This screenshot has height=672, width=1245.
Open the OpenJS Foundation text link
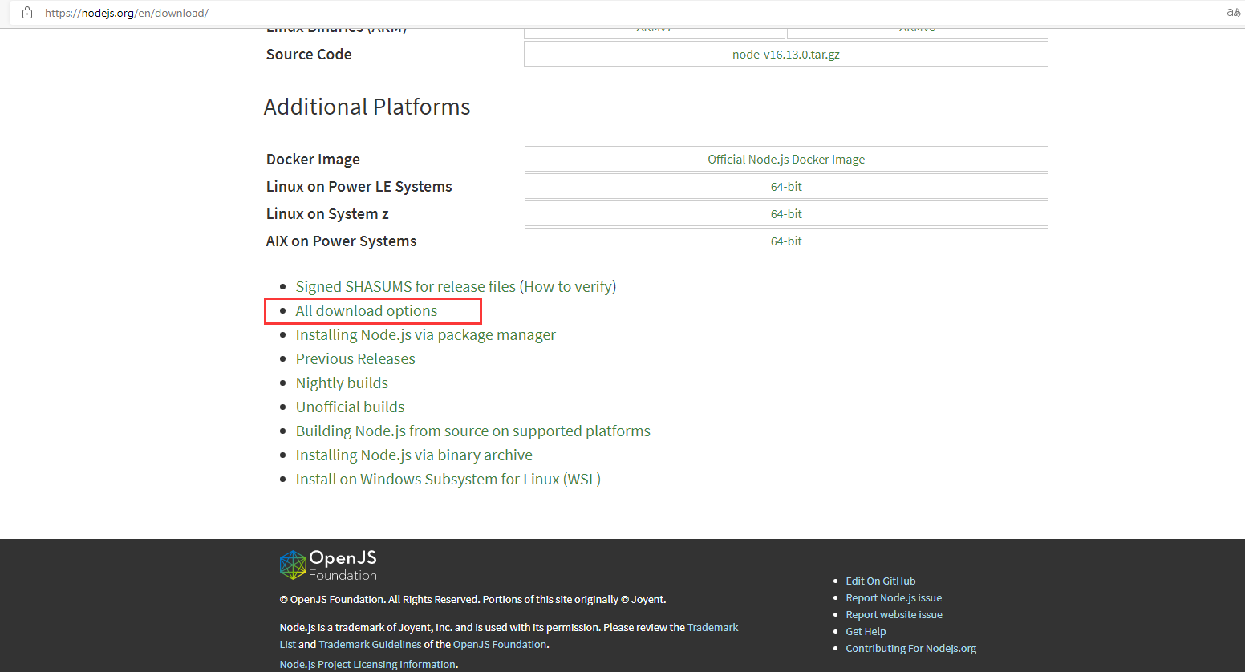(x=500, y=645)
